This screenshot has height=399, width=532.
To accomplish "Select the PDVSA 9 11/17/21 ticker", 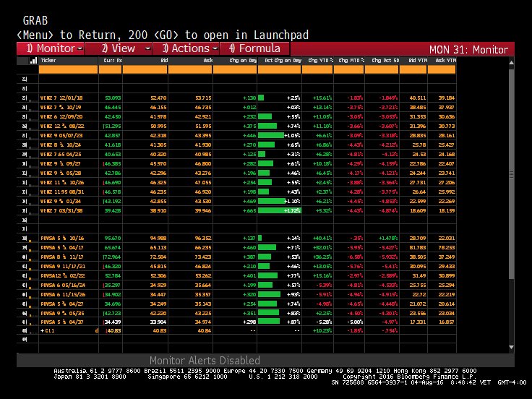I will (63, 266).
